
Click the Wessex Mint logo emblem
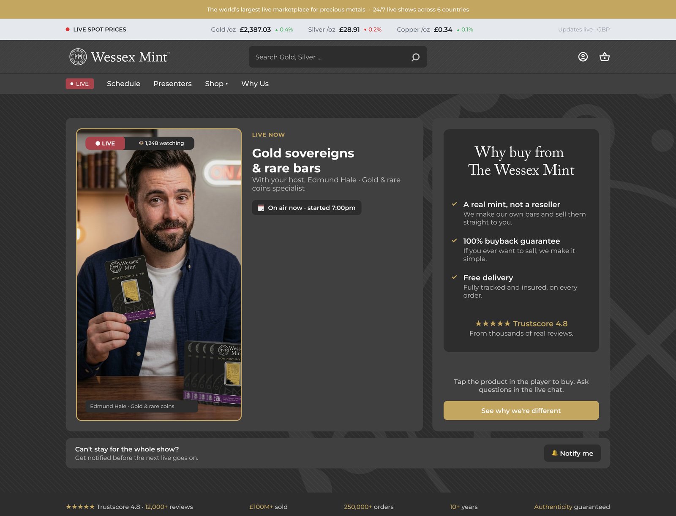[x=78, y=57]
